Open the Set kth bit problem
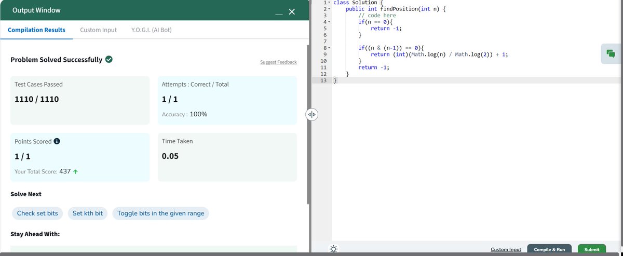This screenshot has width=623, height=256. pos(88,213)
